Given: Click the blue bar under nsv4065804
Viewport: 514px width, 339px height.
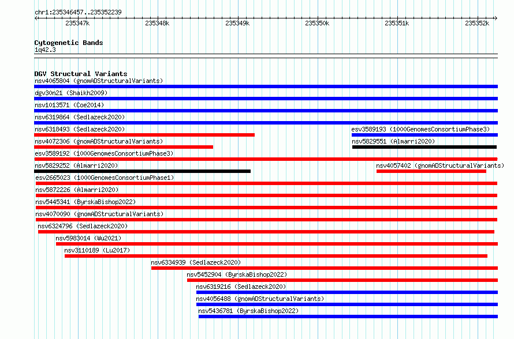Looking at the screenshot, I should (x=266, y=86).
